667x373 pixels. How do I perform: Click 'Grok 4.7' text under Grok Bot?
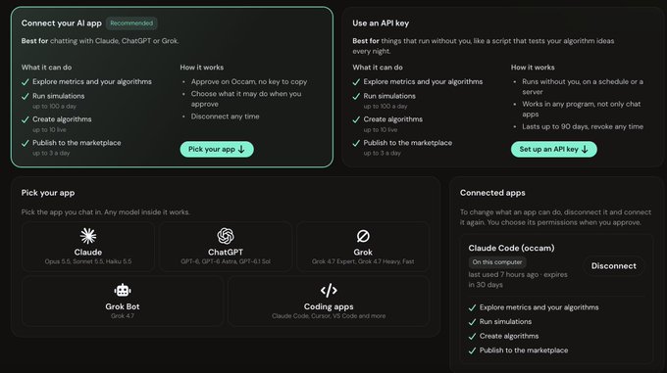[x=123, y=316]
